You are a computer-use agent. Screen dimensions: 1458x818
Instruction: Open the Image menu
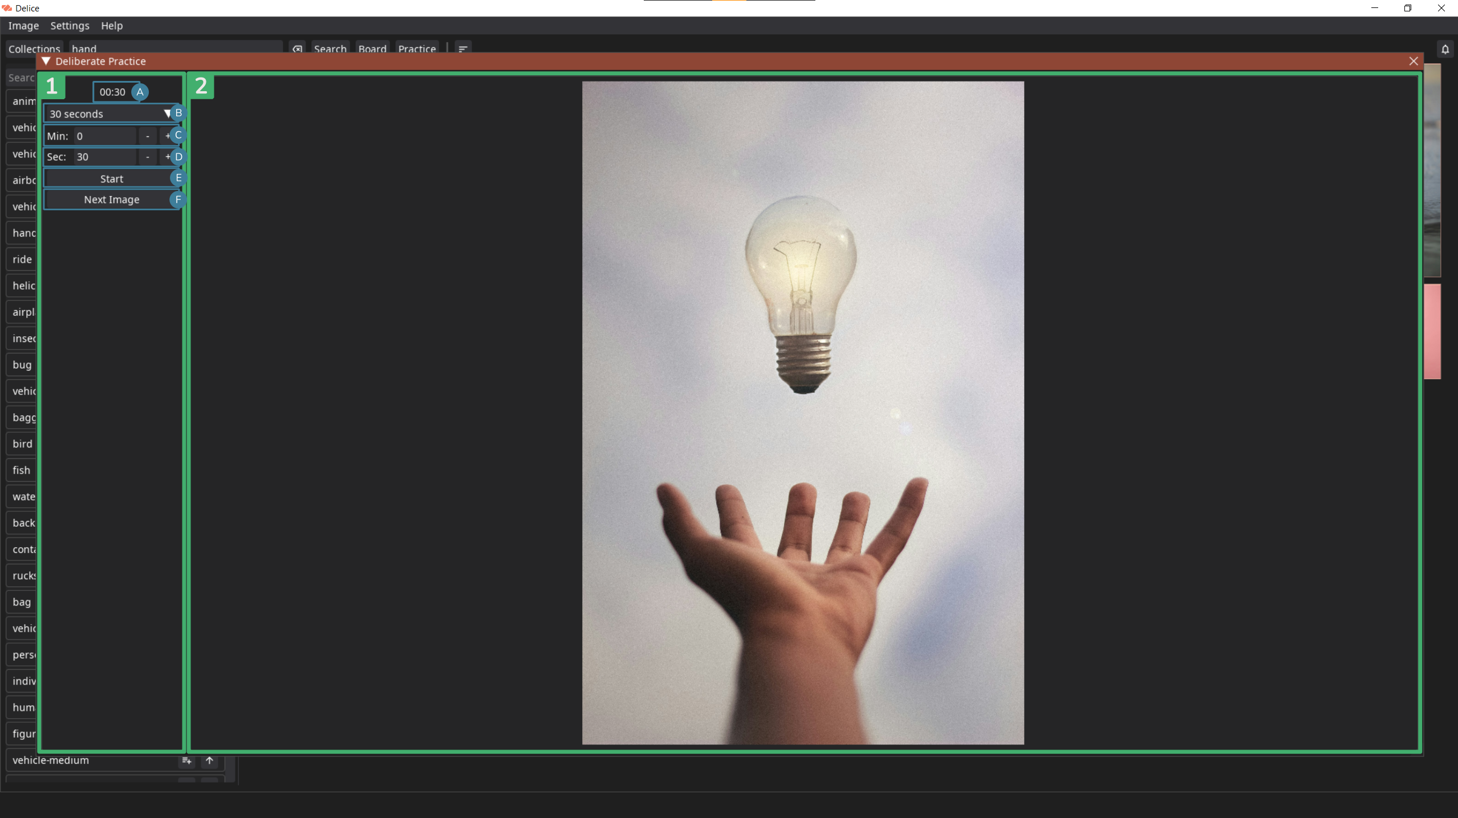pos(23,26)
